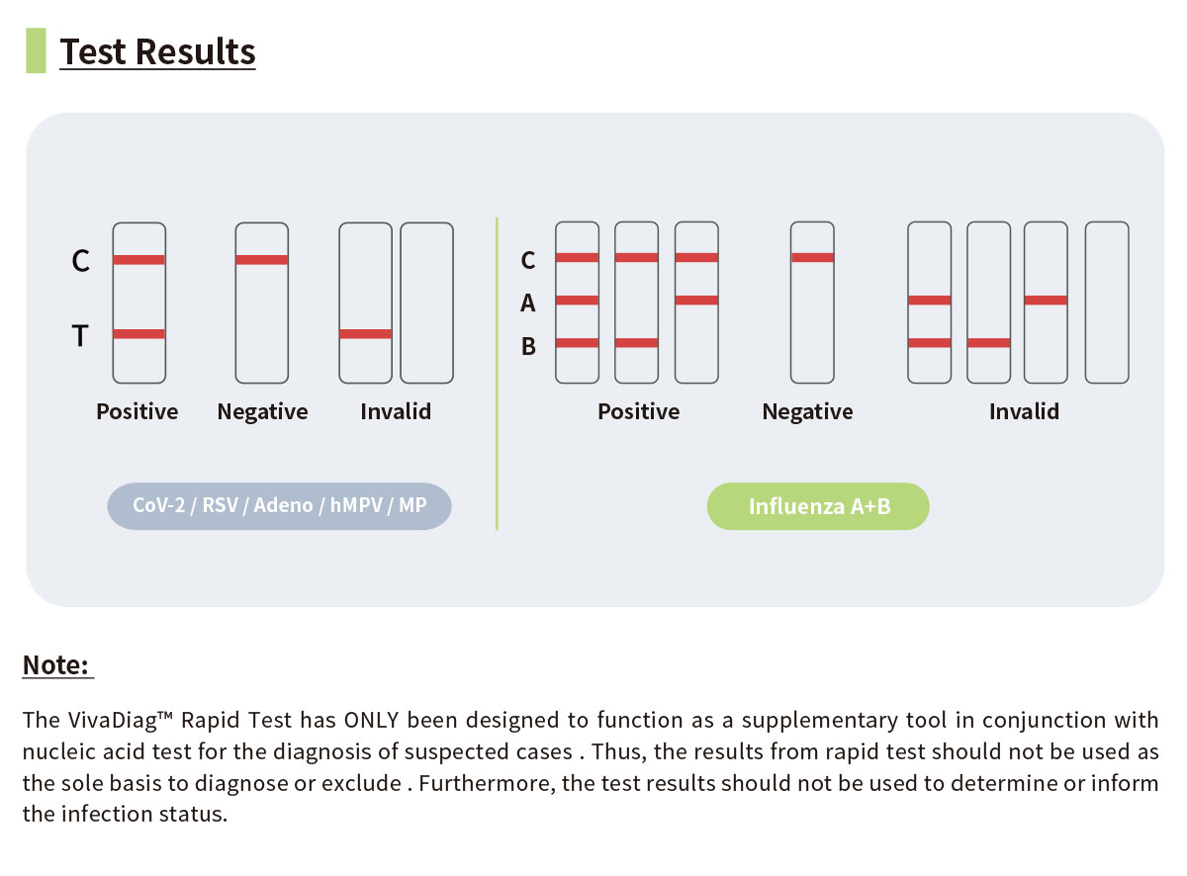Click the Influenza invalid strip with only A line
This screenshot has height=876, width=1187.
click(x=1046, y=303)
